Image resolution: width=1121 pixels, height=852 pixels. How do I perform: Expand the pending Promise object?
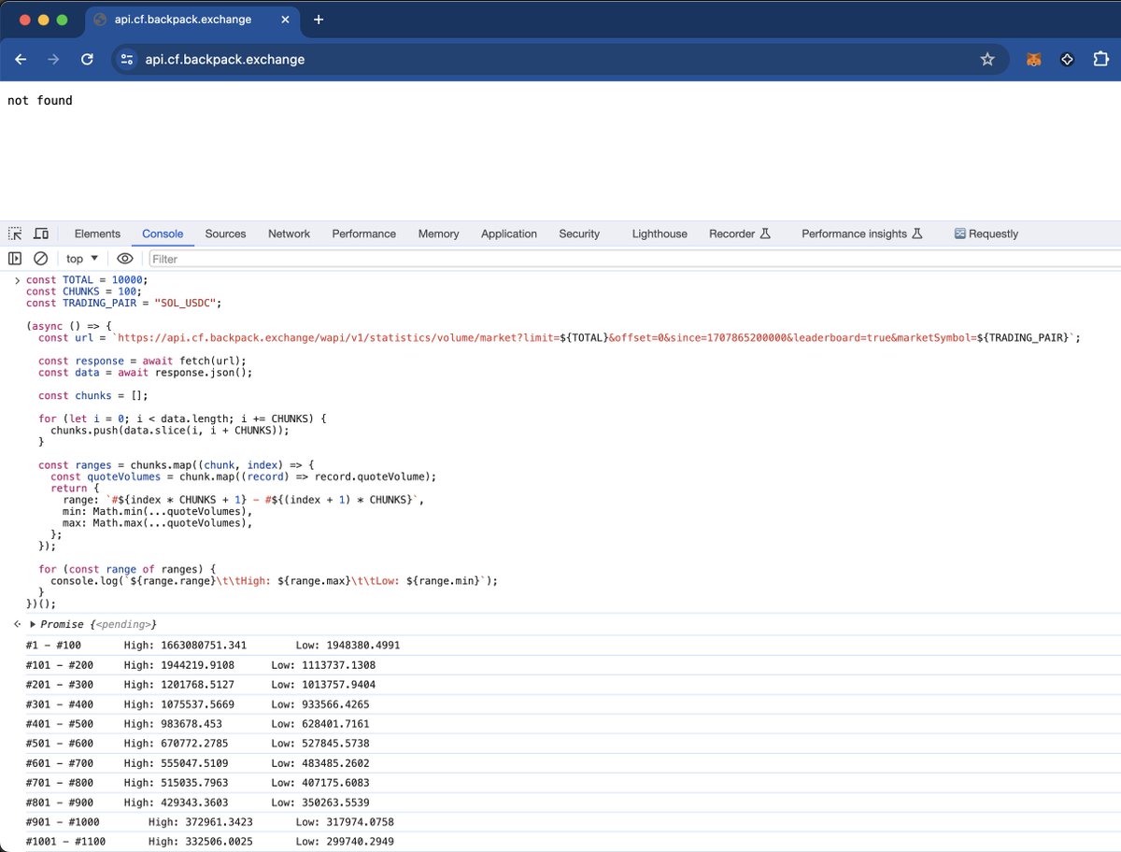(35, 624)
